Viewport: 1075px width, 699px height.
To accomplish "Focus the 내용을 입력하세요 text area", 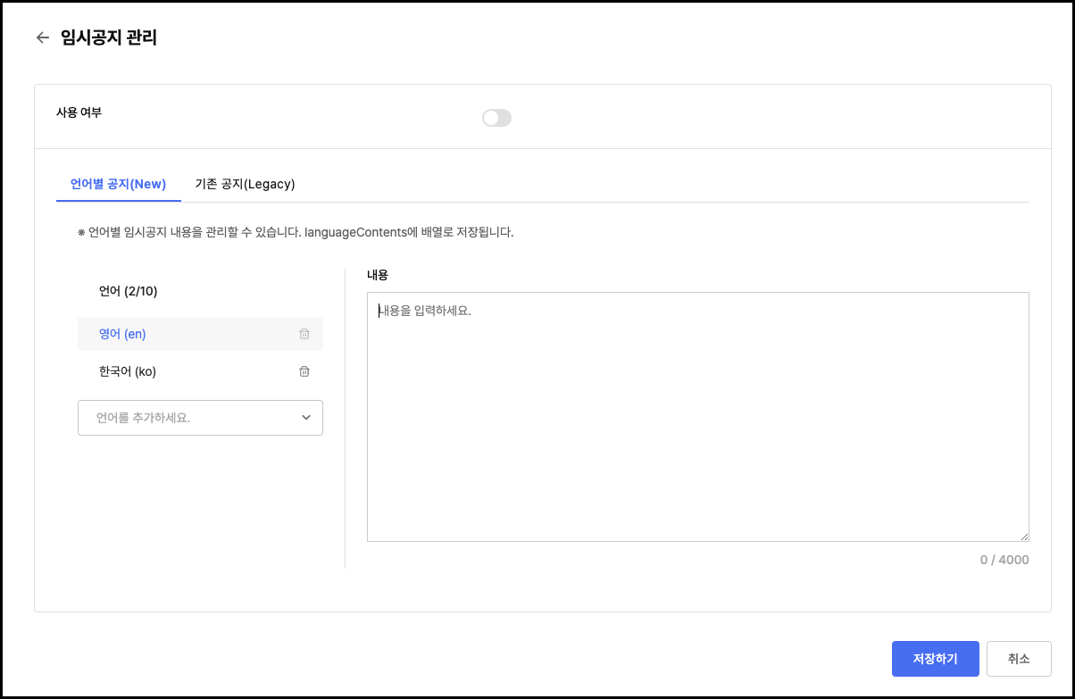I will (697, 416).
